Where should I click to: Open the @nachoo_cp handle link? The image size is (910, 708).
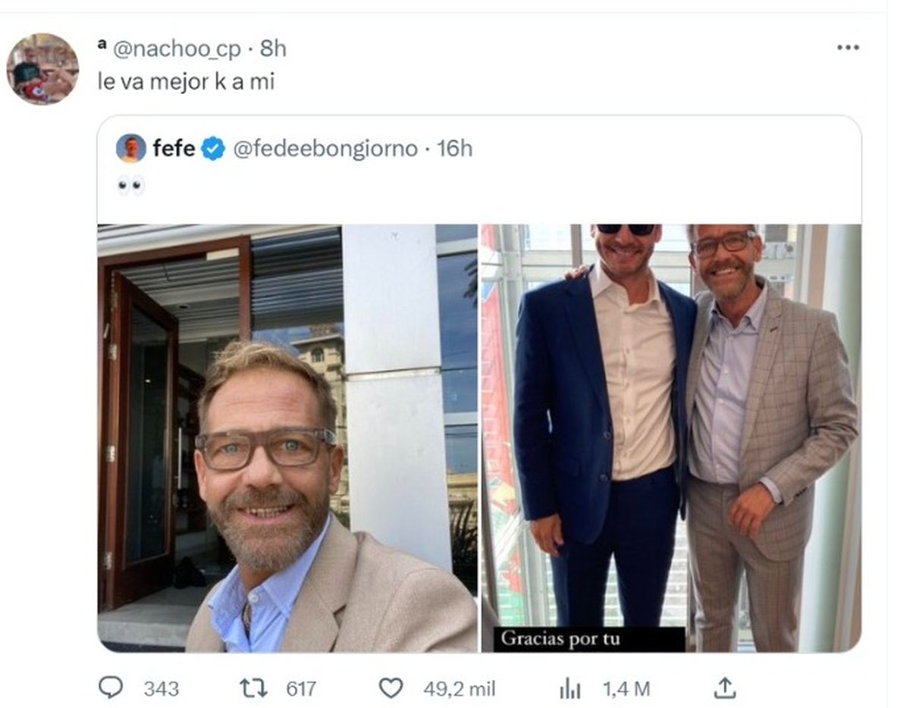point(177,49)
